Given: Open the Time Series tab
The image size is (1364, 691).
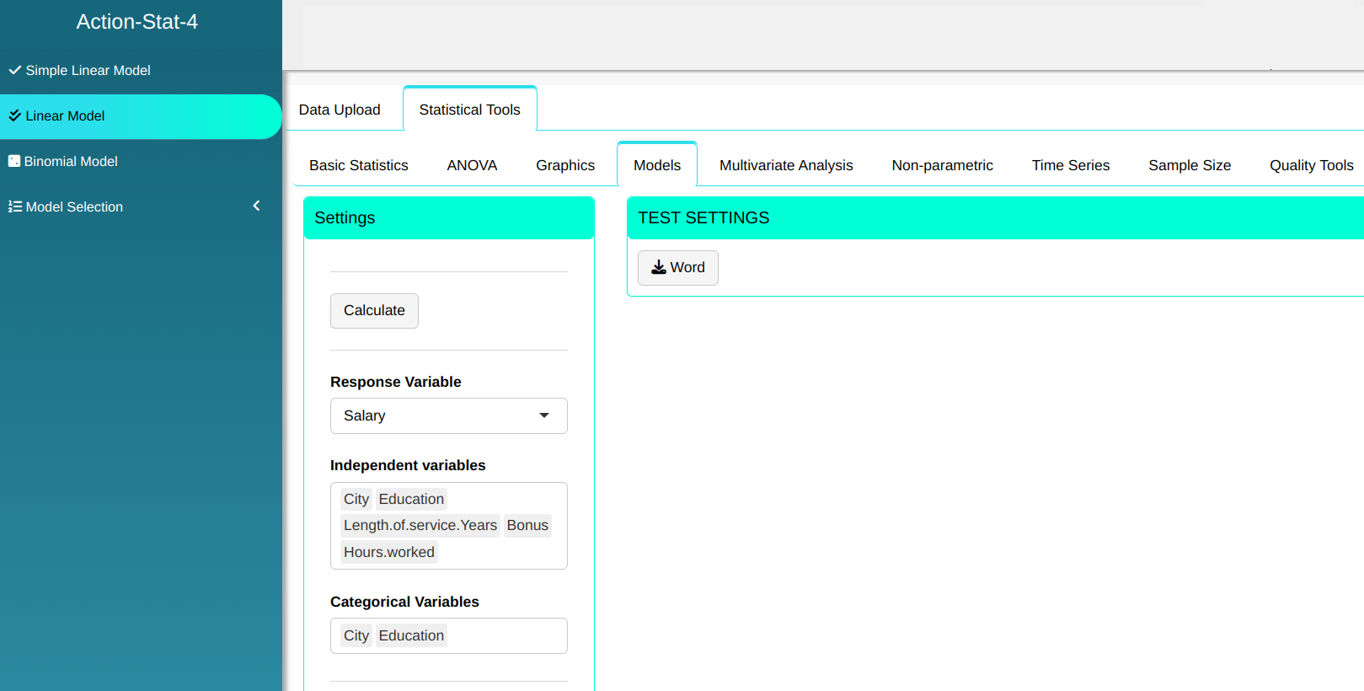Looking at the screenshot, I should coord(1070,165).
